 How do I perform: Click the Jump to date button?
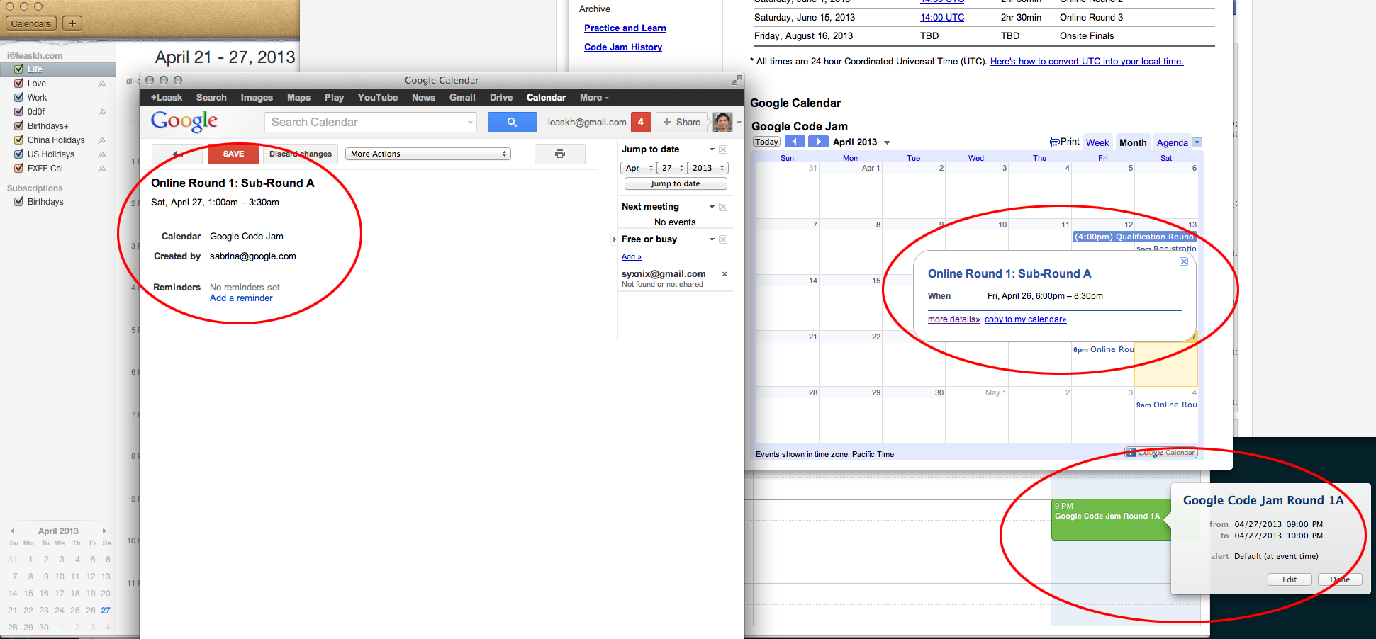coord(676,183)
